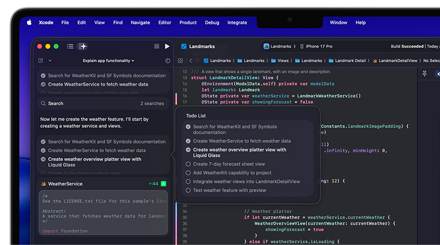
Task: Click the pin icon in preview pane
Action: (425, 74)
